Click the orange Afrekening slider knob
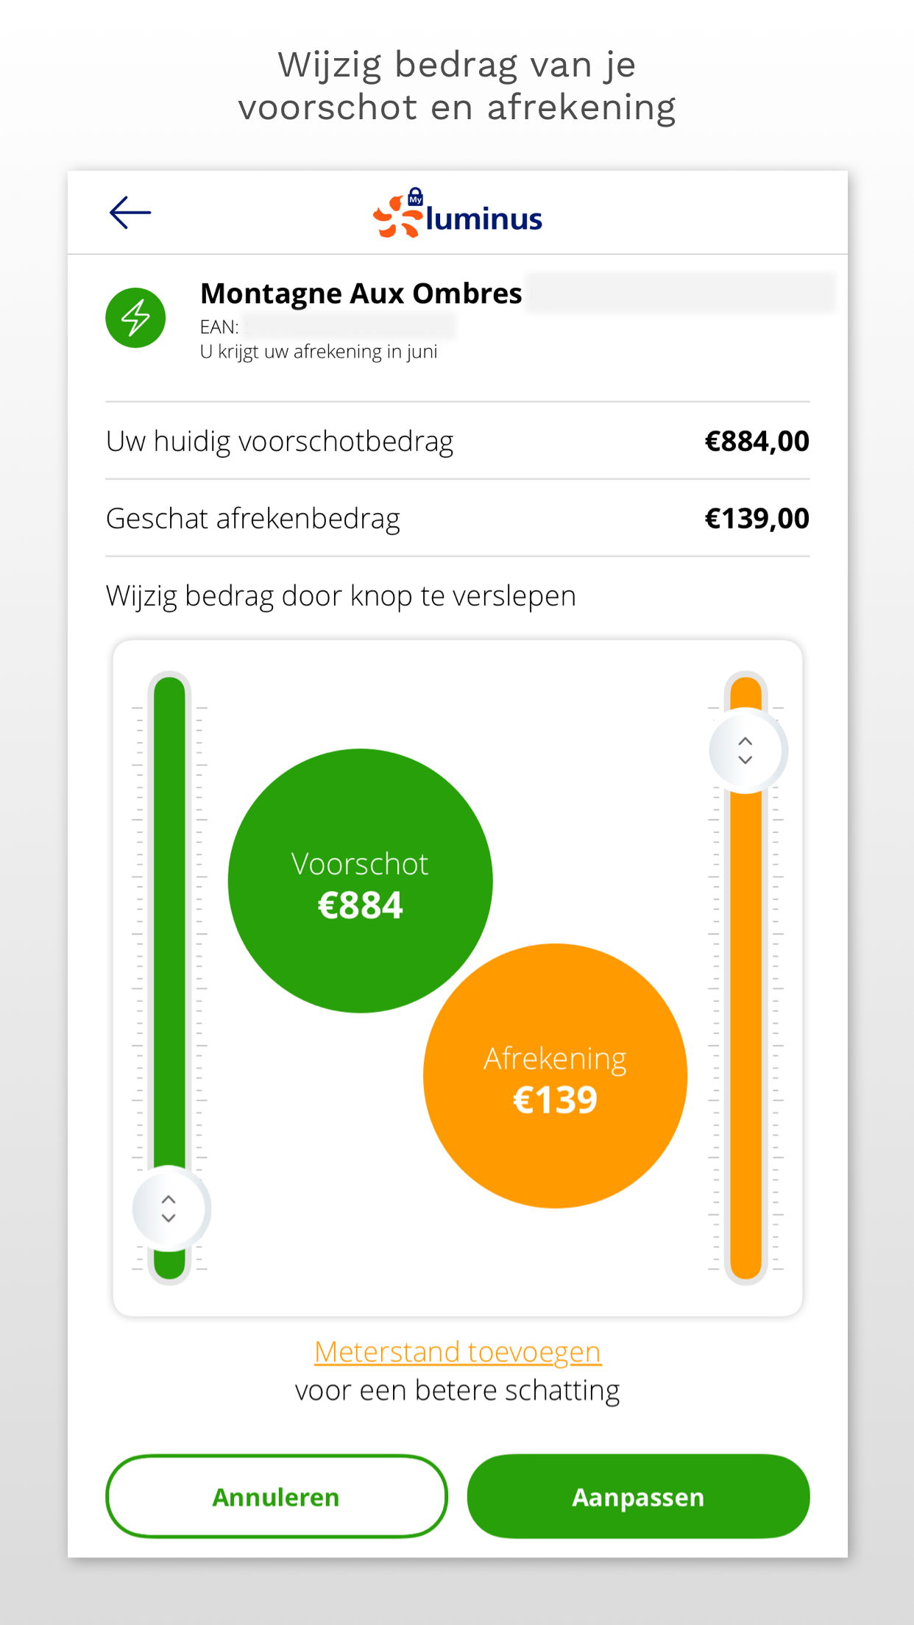The width and height of the screenshot is (914, 1625). tap(747, 750)
